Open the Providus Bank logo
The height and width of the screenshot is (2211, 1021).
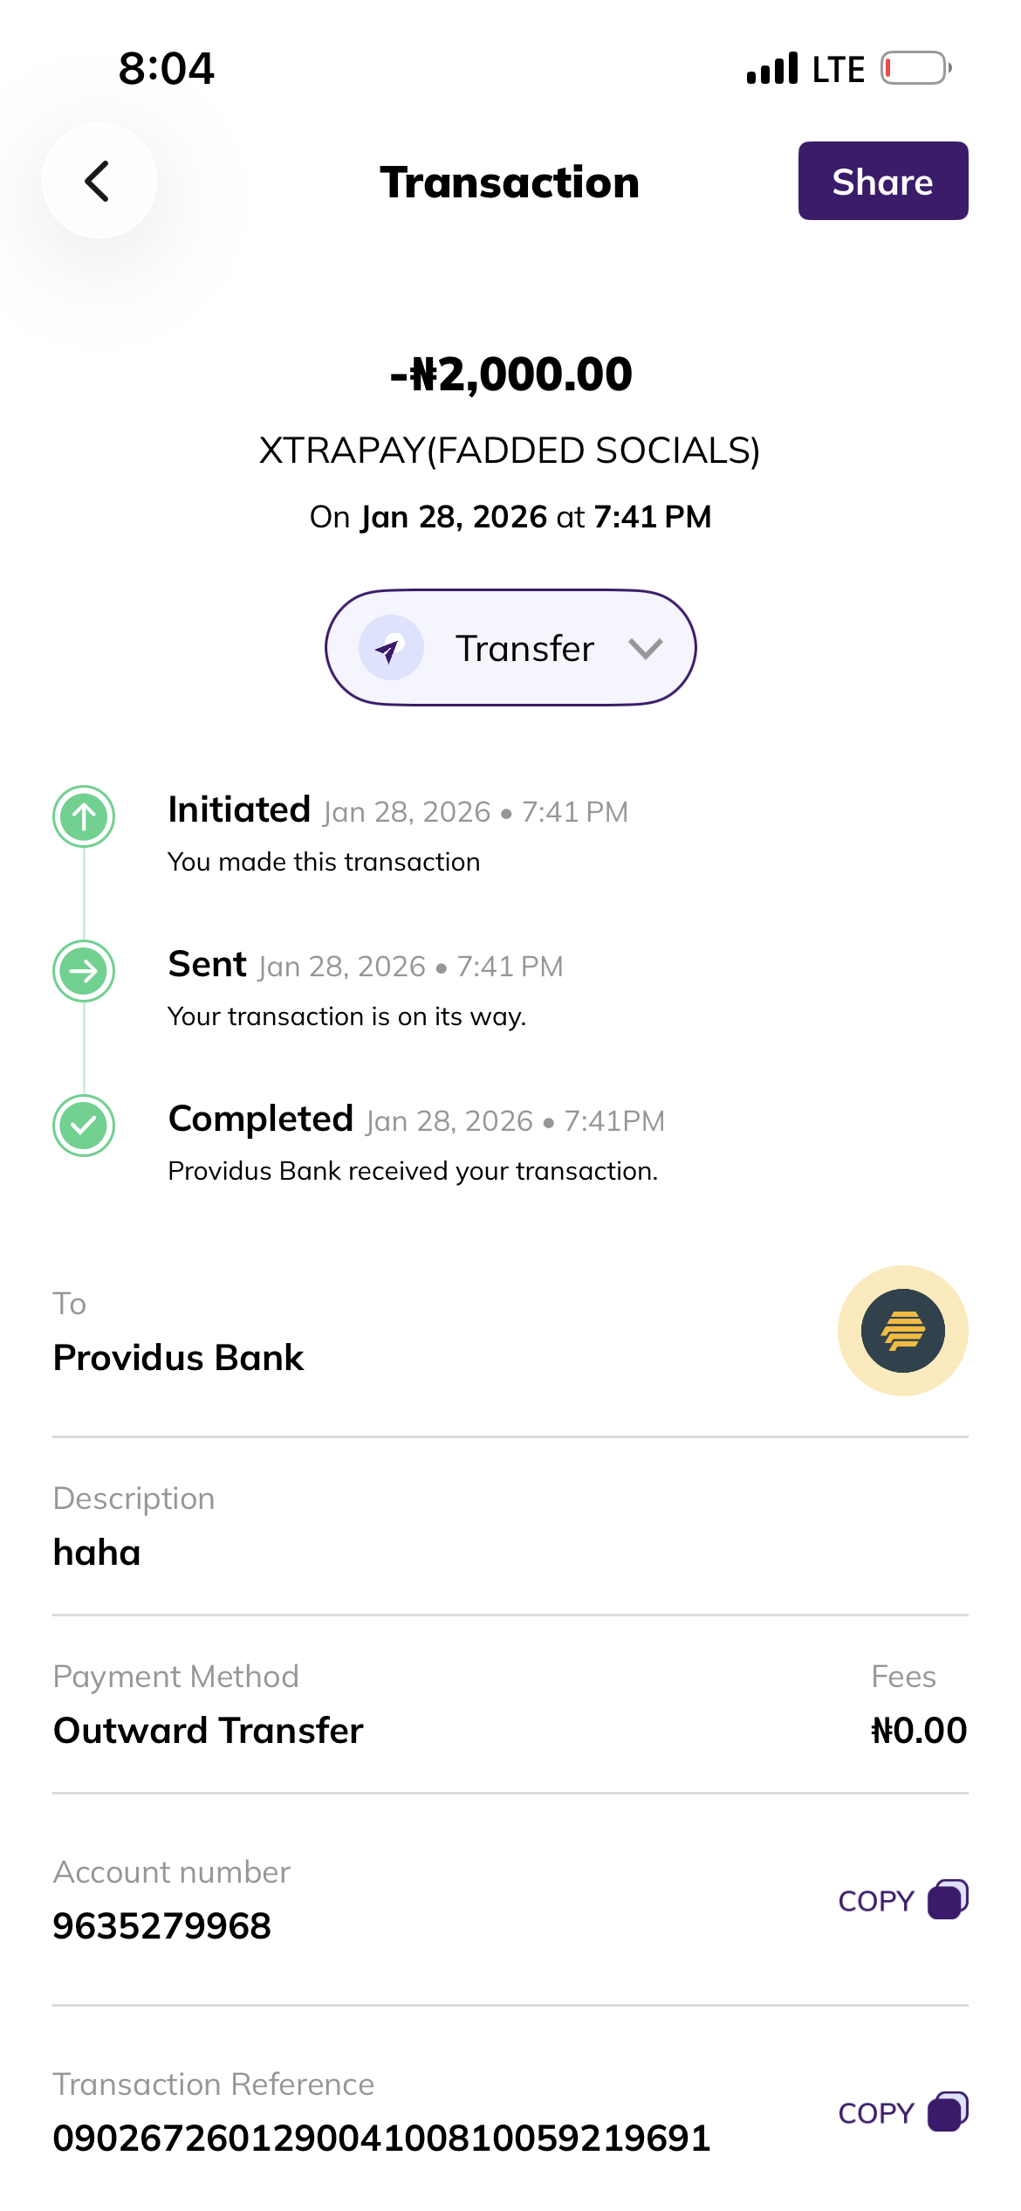(902, 1331)
